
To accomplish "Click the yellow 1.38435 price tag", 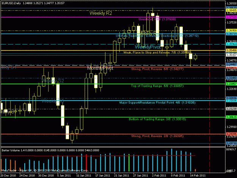I will coord(231,10).
